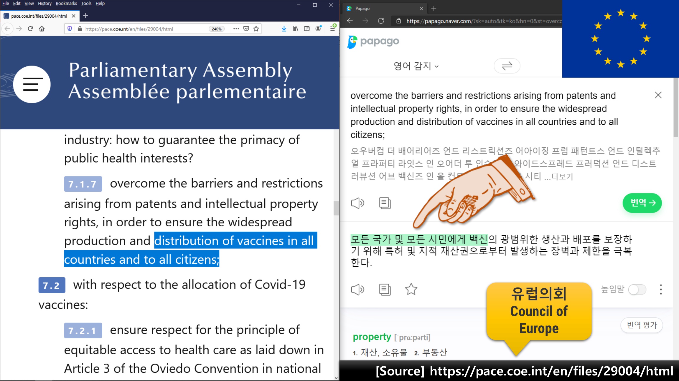679x381 pixels.
Task: Open Firefox account icon
Action: (318, 29)
